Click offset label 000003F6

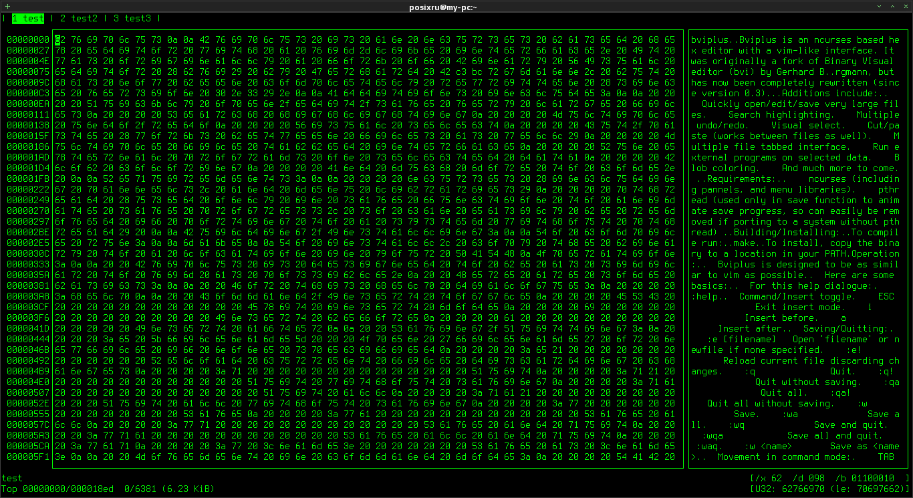point(28,318)
